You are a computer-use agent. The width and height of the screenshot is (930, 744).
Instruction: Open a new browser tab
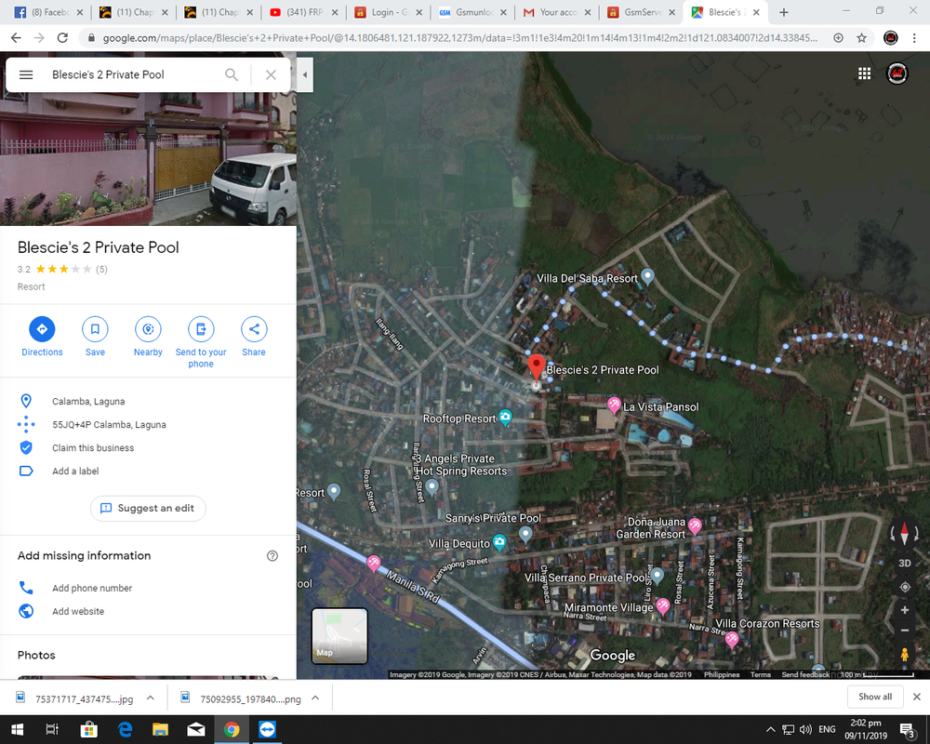[783, 12]
